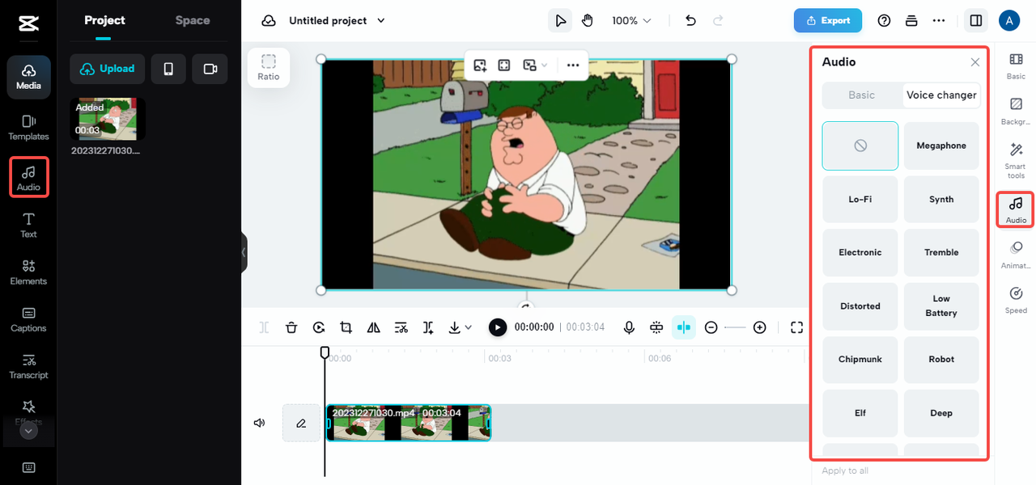Image resolution: width=1036 pixels, height=485 pixels.
Task: Open the Captions panel
Action: (x=28, y=319)
